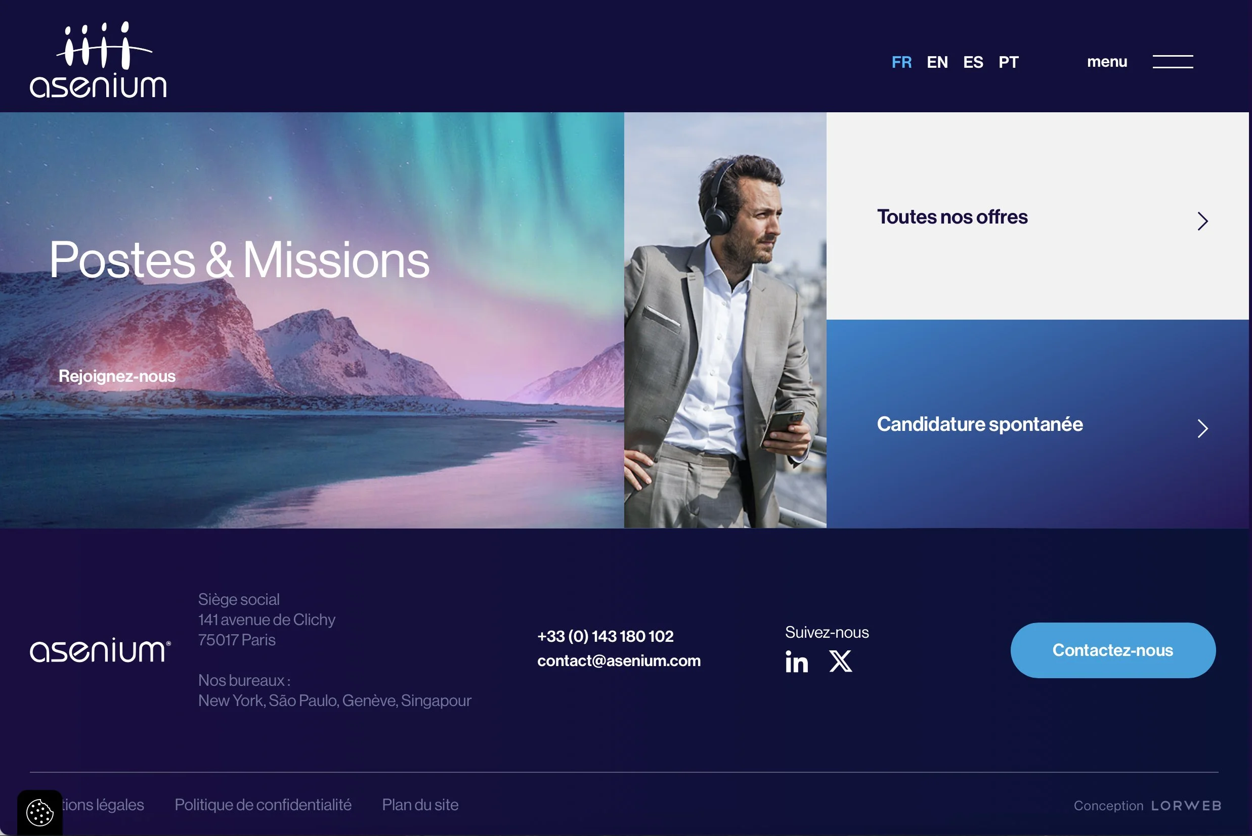Viewport: 1252px width, 836px height.
Task: Click the Nos bureaux label
Action: [244, 680]
